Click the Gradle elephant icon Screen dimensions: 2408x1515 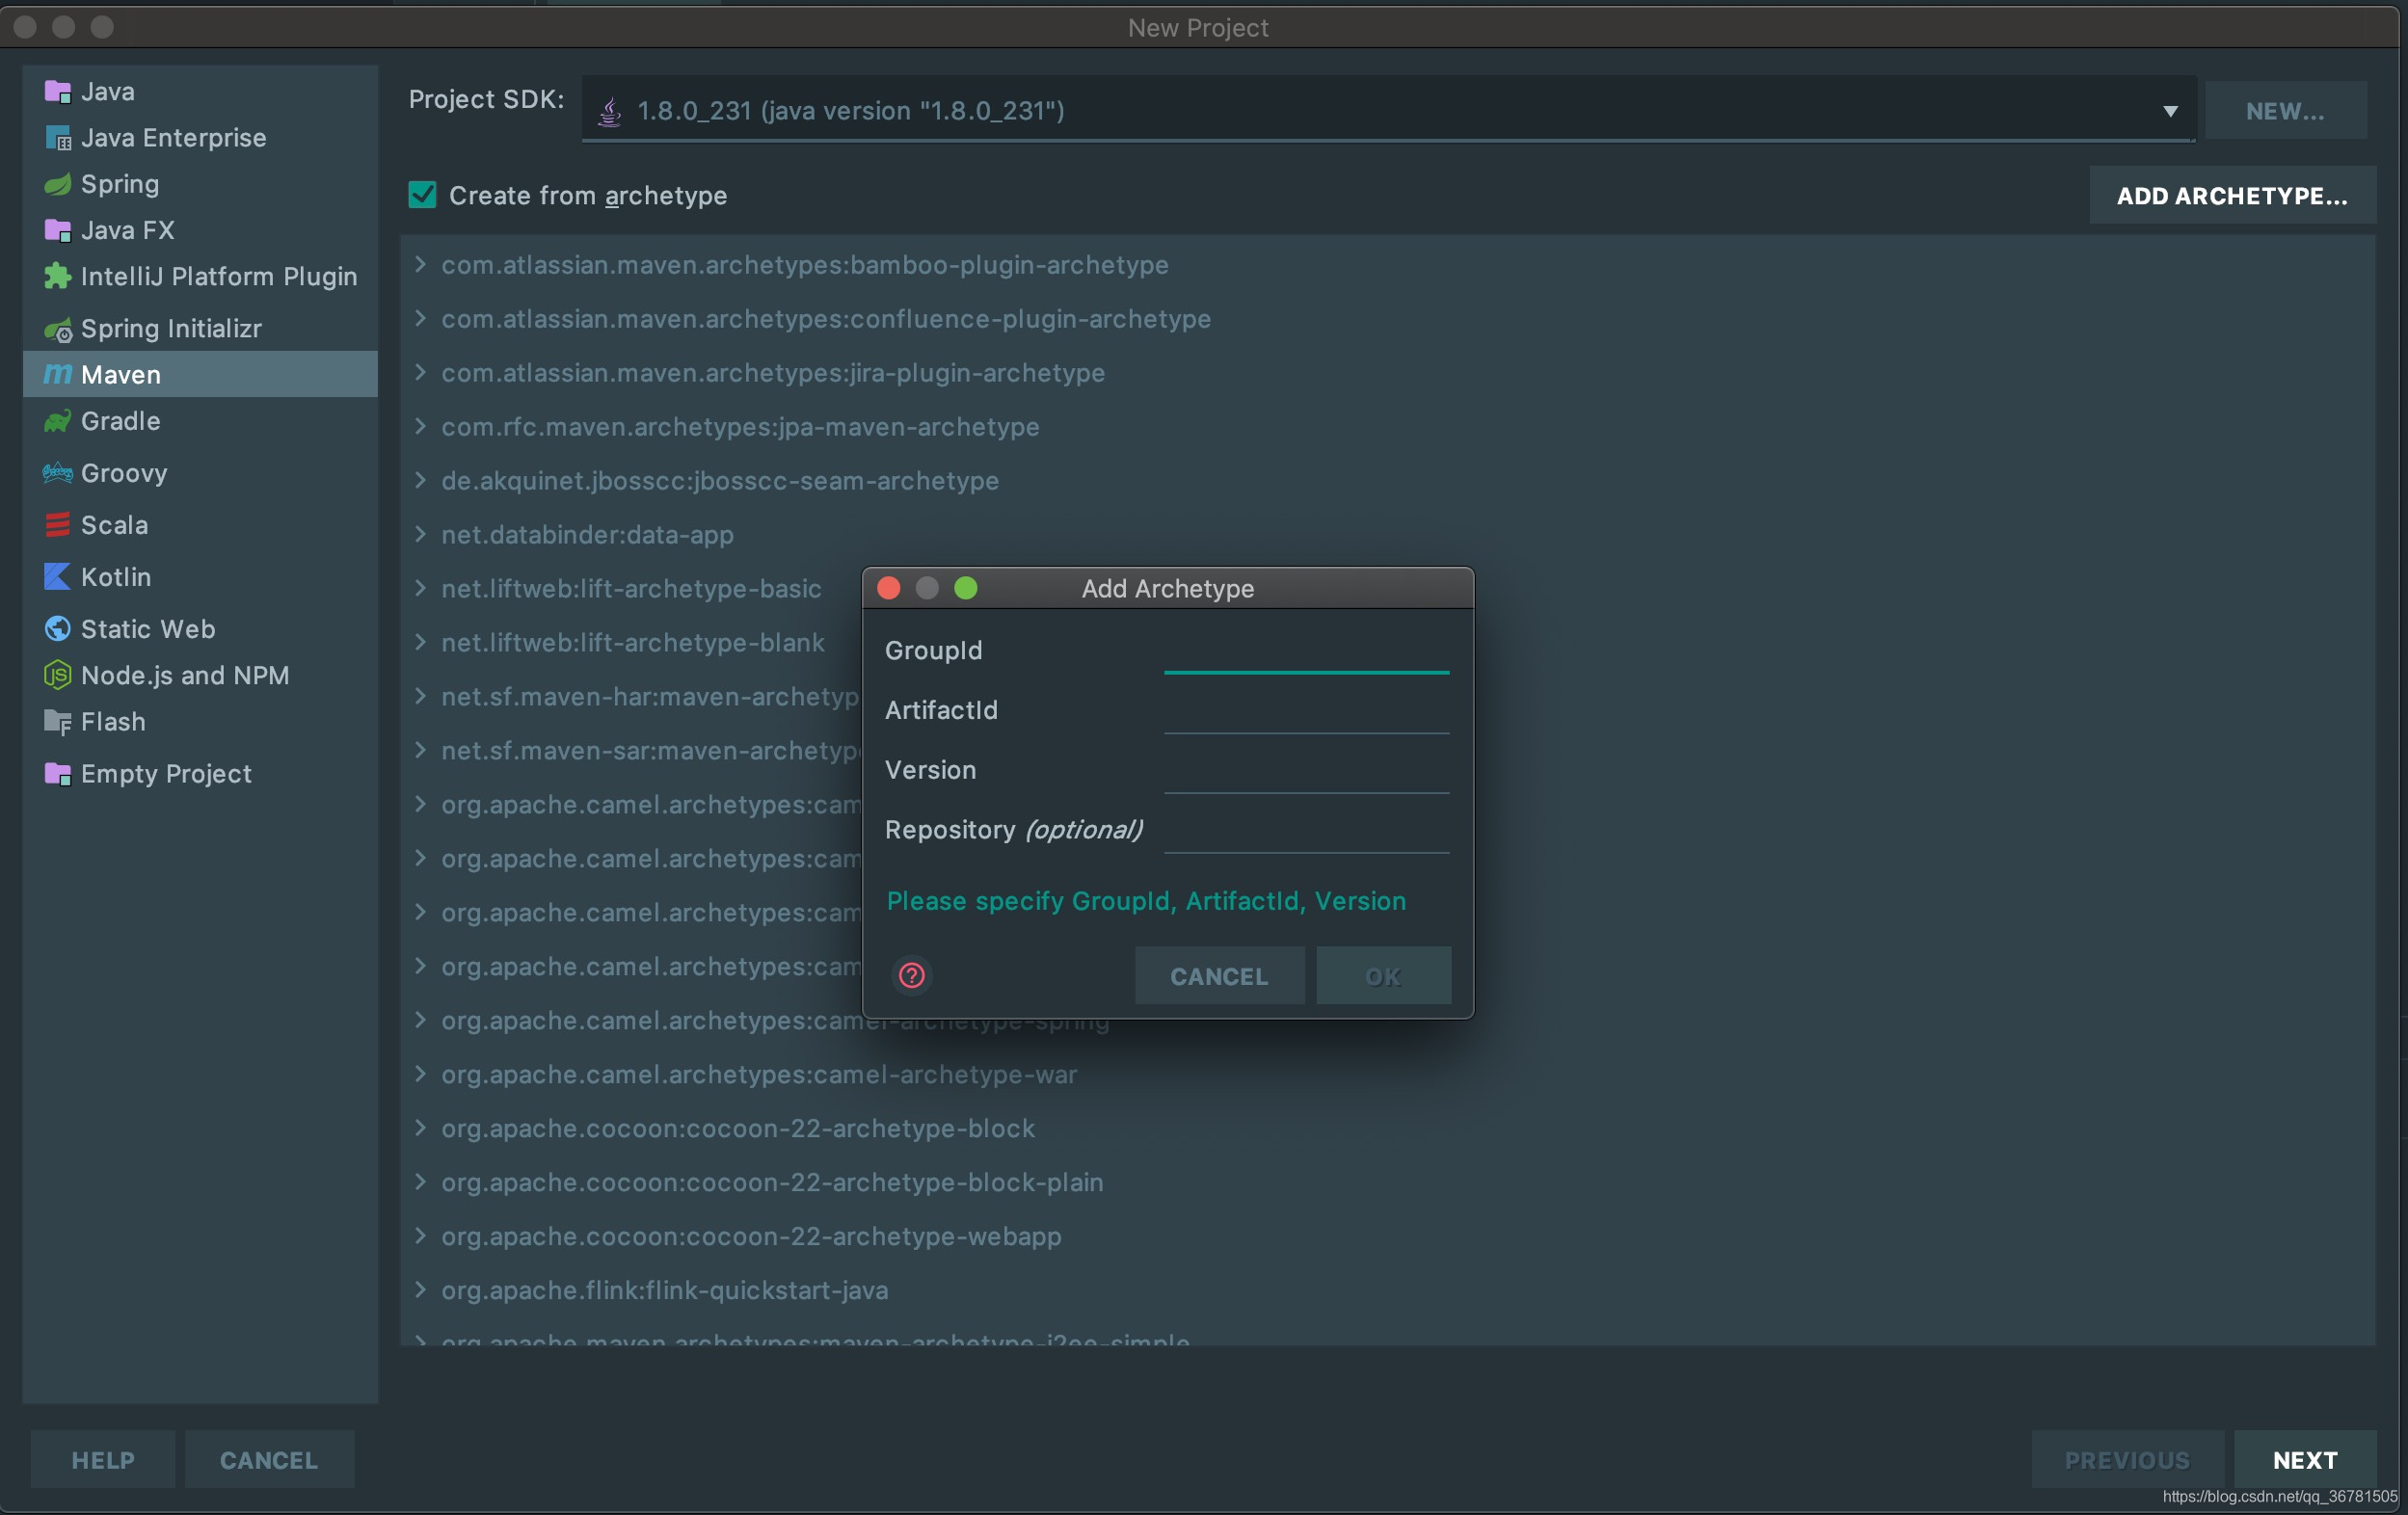[58, 421]
